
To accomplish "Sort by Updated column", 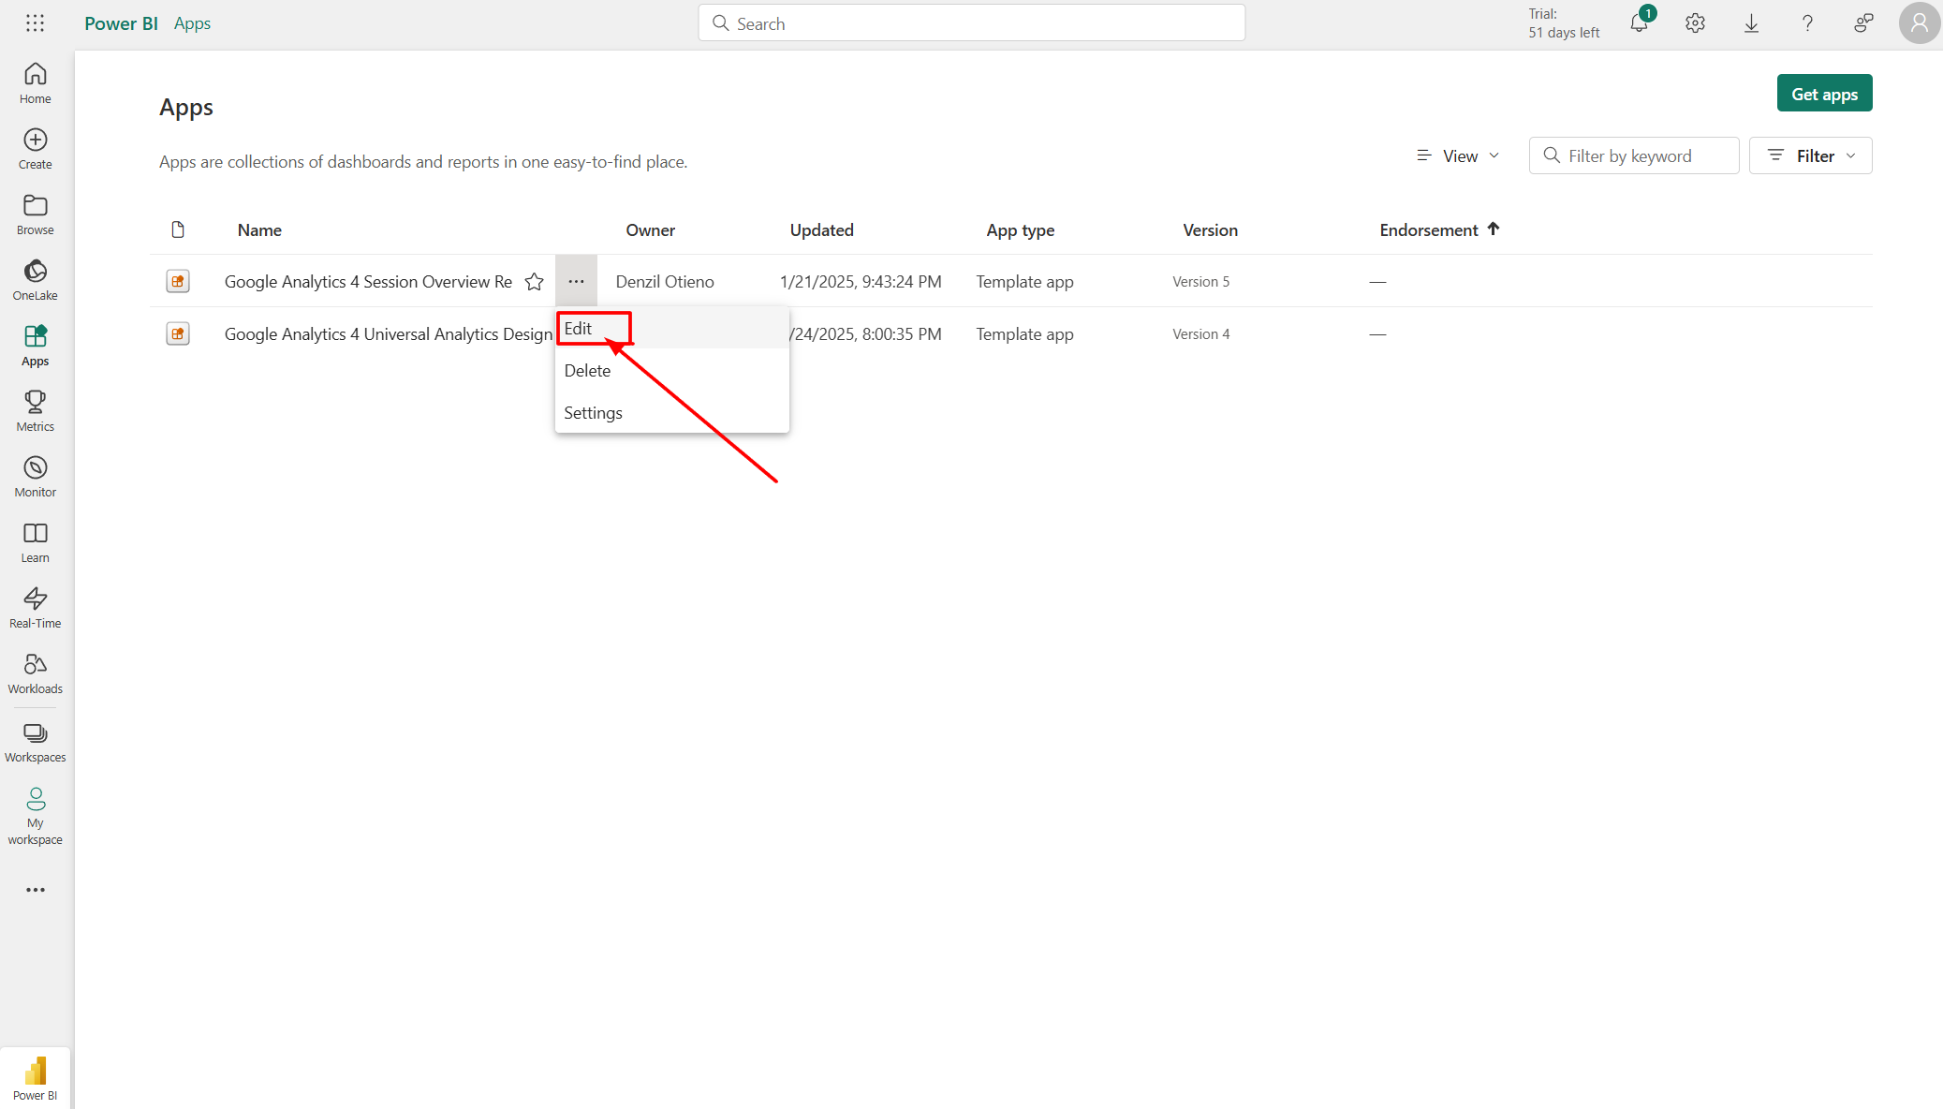I will pos(821,230).
